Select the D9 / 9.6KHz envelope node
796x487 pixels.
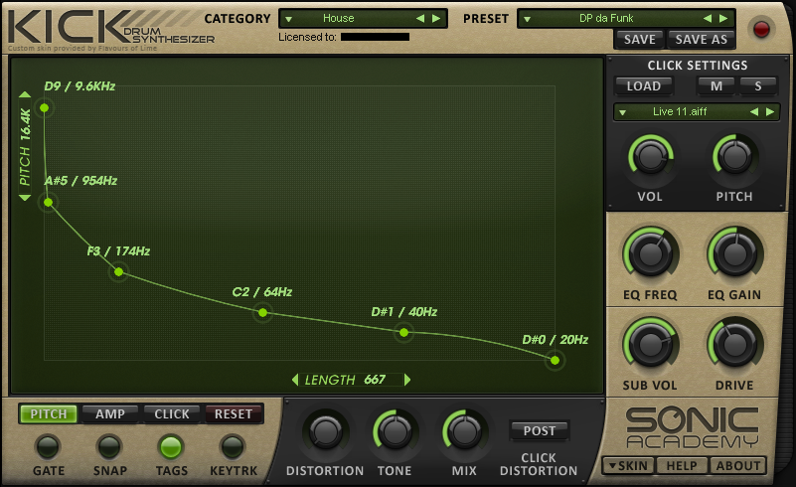pyautogui.click(x=44, y=107)
